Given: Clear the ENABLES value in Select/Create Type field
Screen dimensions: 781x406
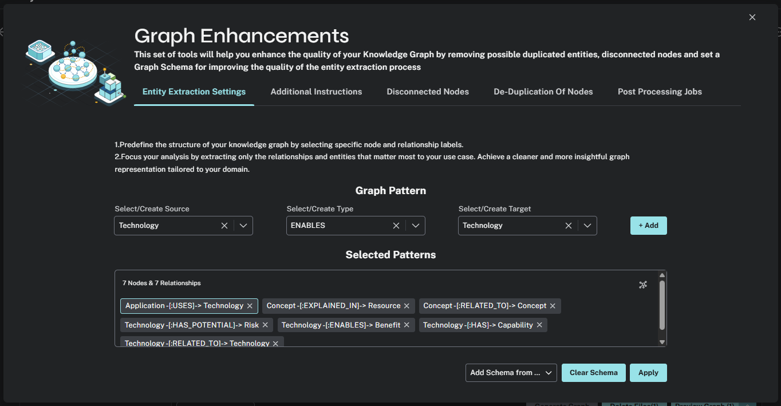Looking at the screenshot, I should [x=396, y=225].
